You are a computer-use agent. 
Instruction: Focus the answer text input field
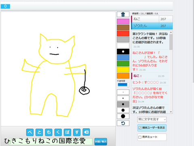[51, 142]
